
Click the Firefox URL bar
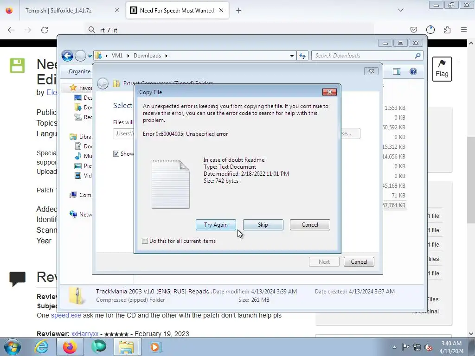click(230, 30)
